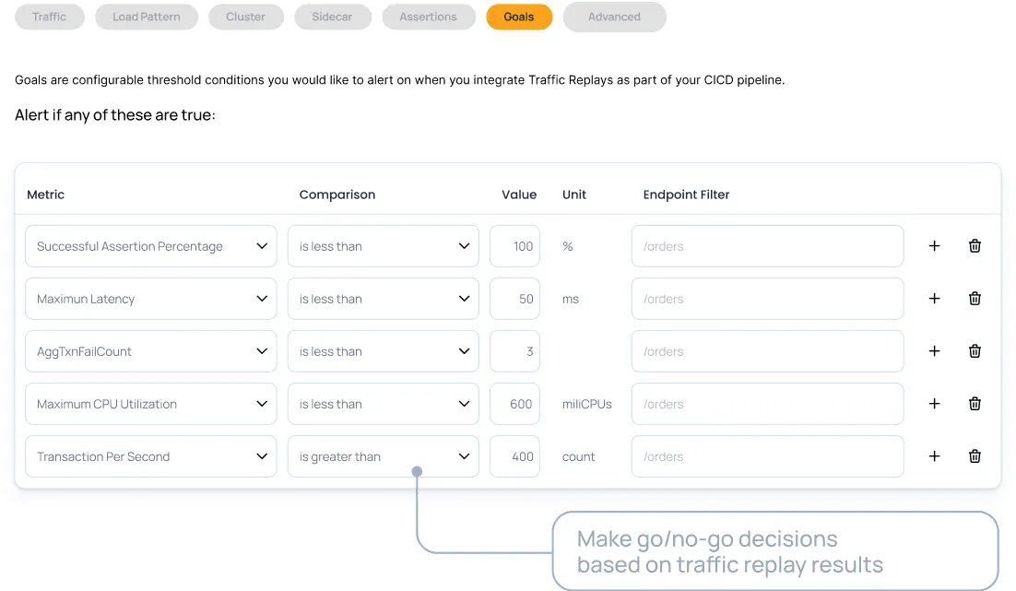Click plus icon on Transaction Per Second row
Viewport: 1016px width, 591px height.
(934, 456)
